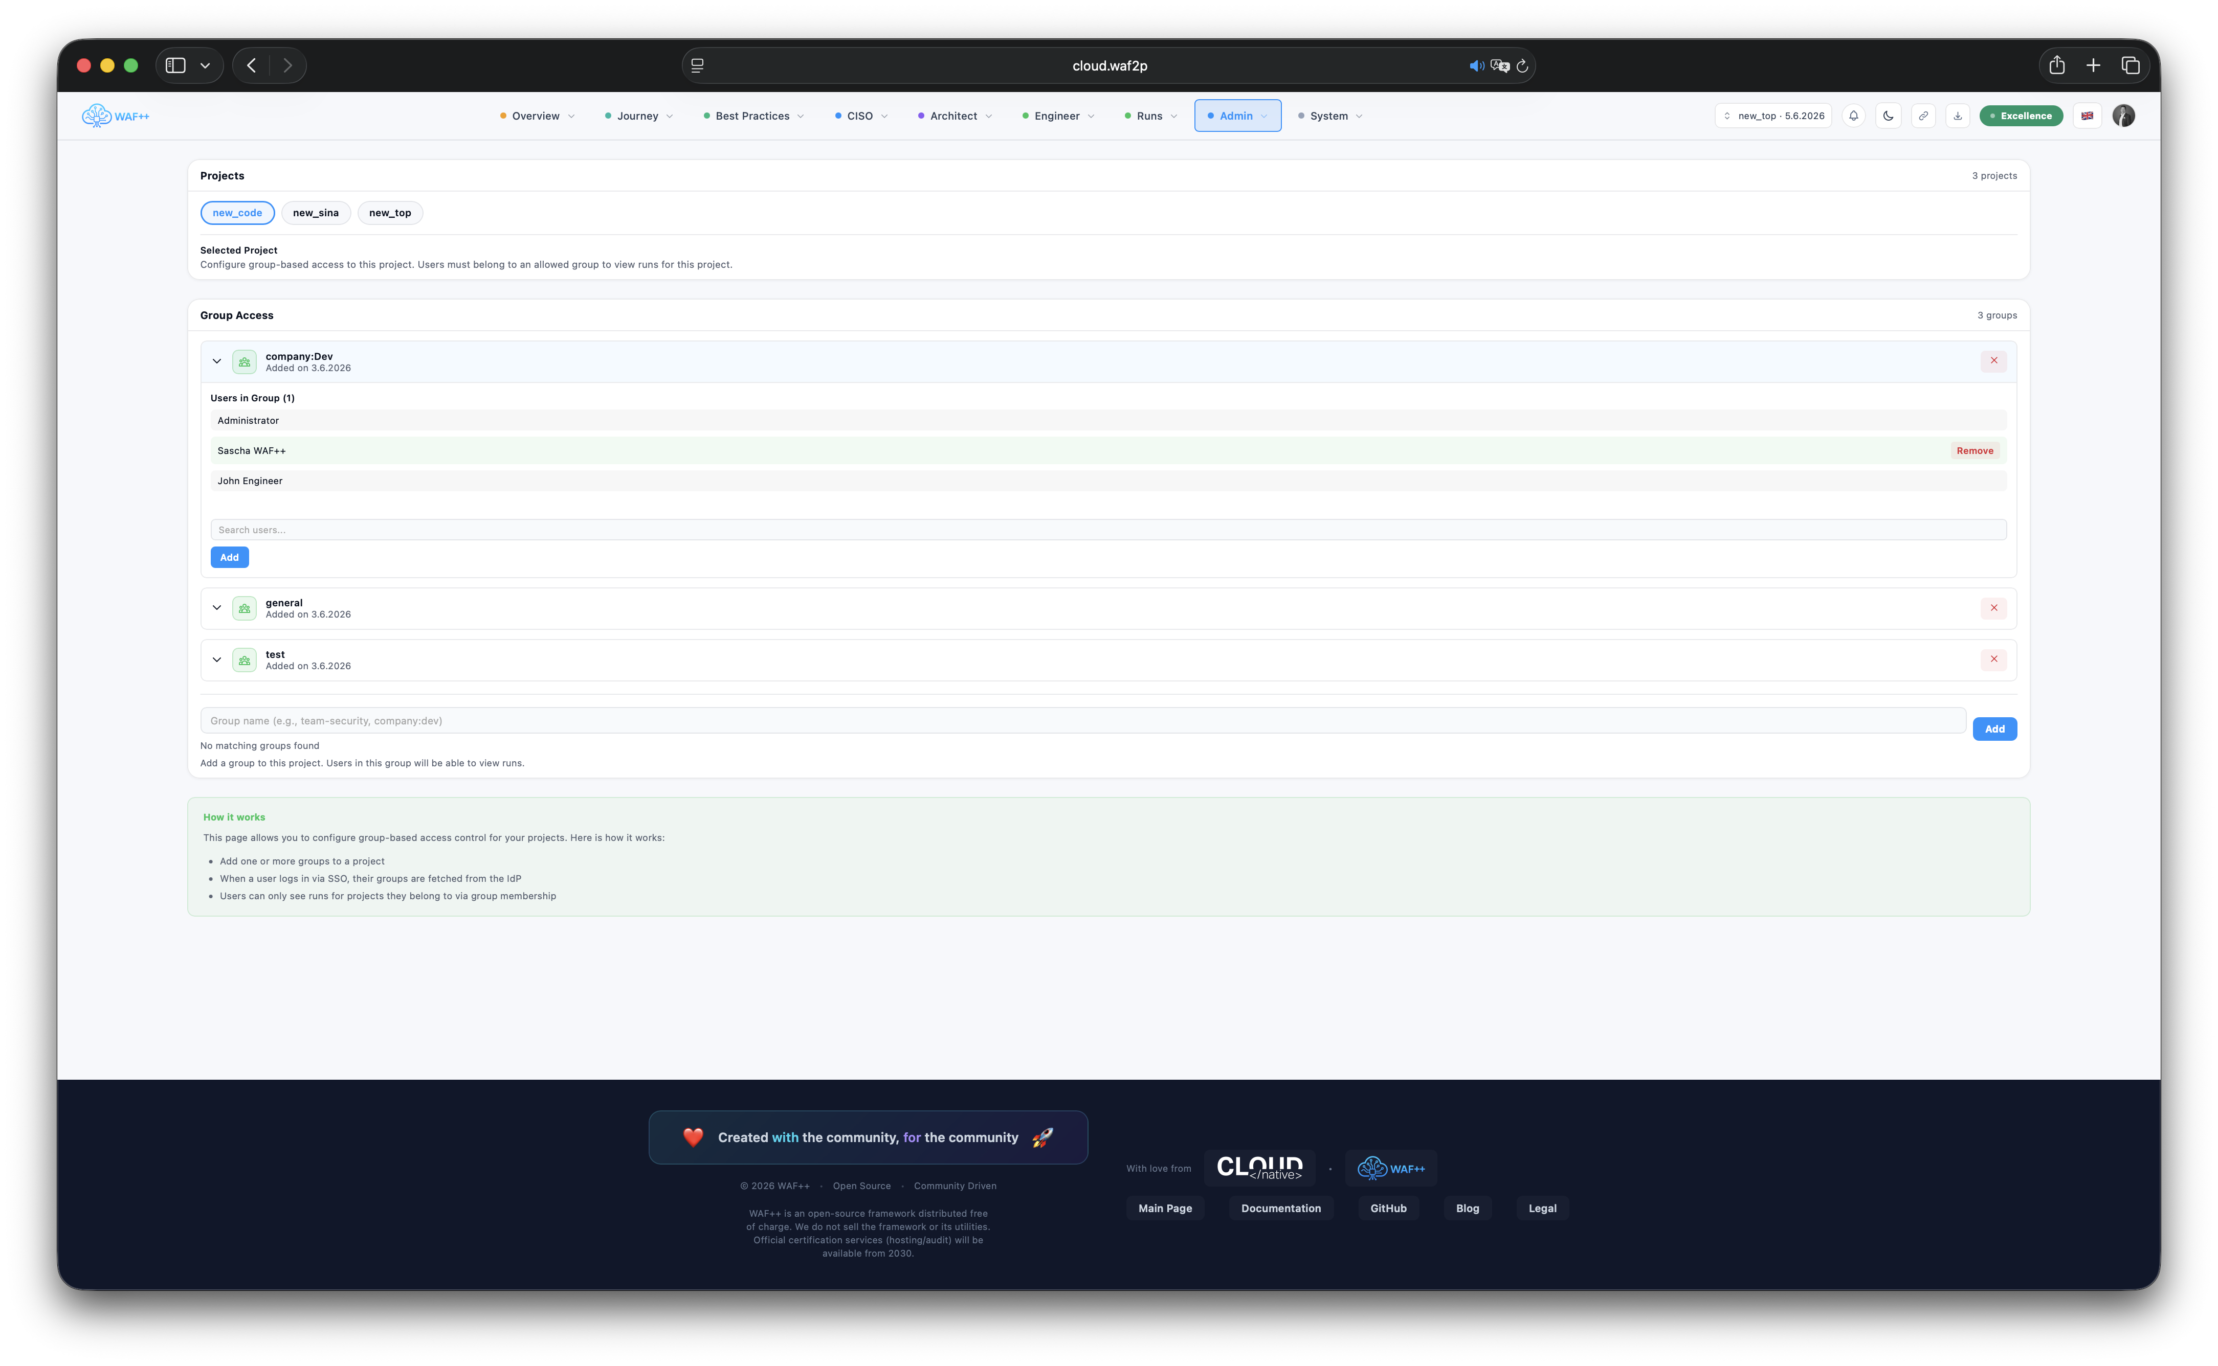Click the test group icon
The image size is (2218, 1366).
point(244,659)
